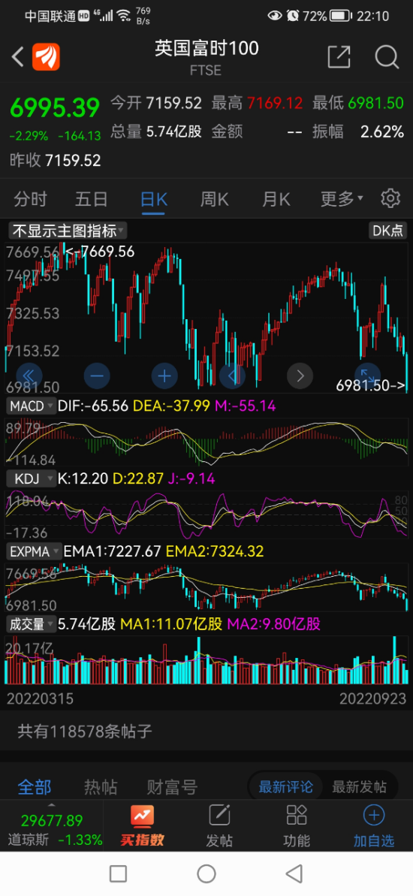Screen dimensions: 413x896
Task: Open the EXPMA indicator dropdown
Action: 34,551
